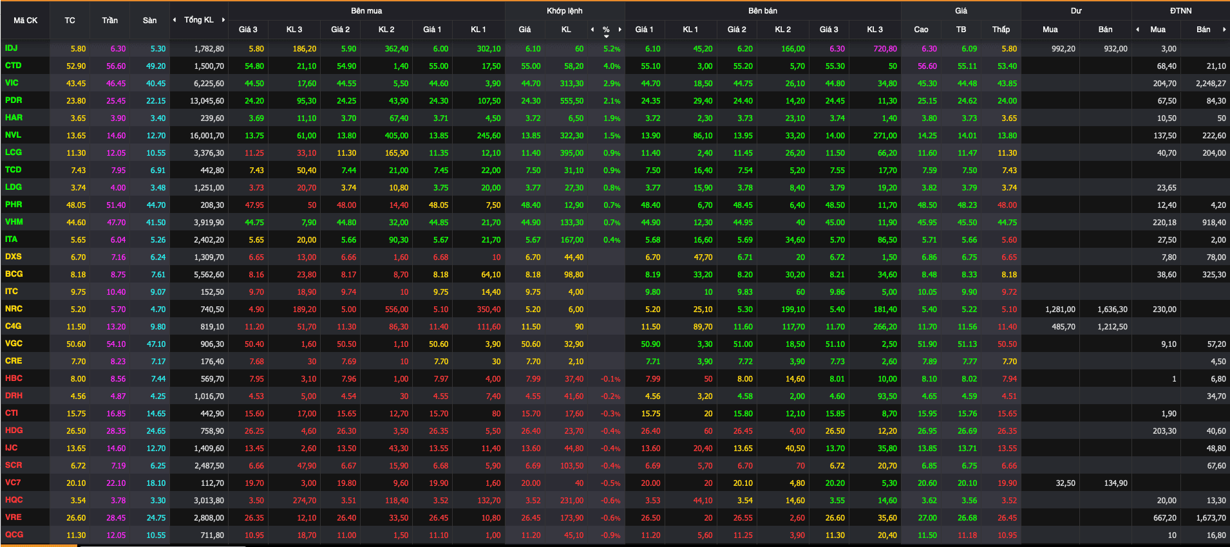
Task: Click the Dư group header
Action: (x=1076, y=11)
